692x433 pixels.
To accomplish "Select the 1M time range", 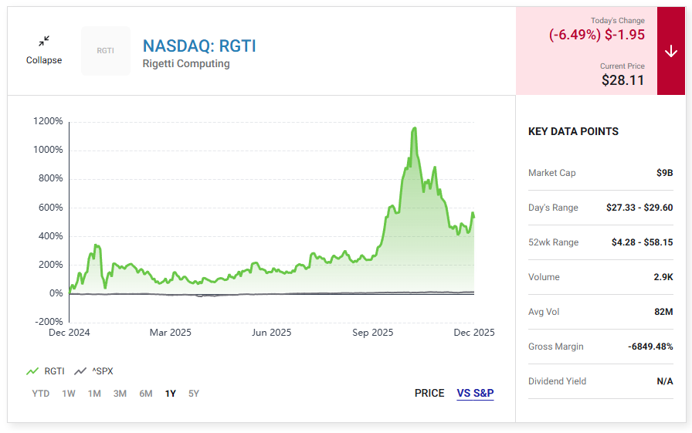I will pyautogui.click(x=94, y=394).
